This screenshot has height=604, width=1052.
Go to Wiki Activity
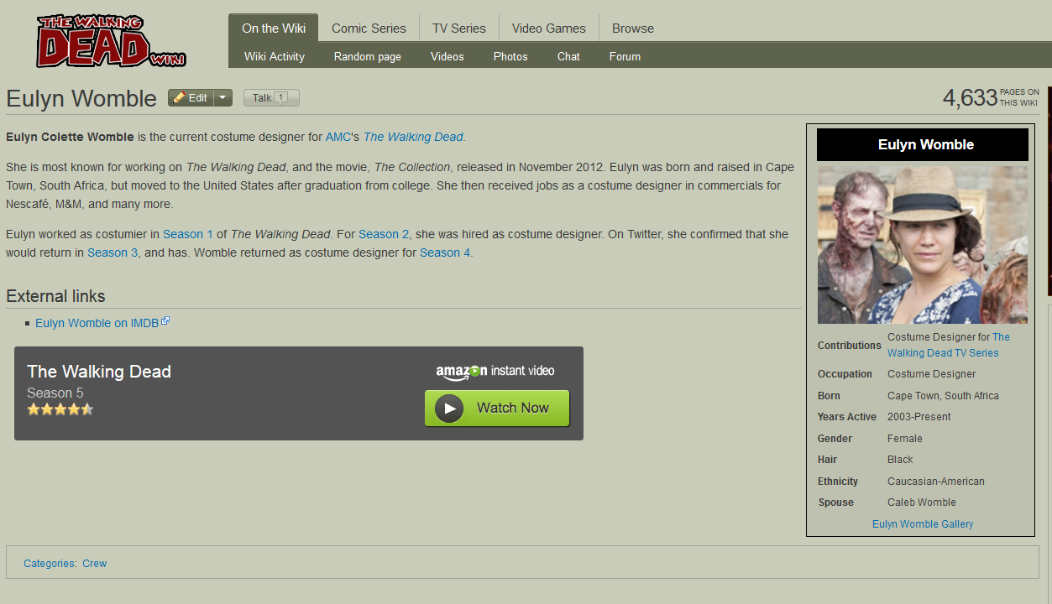(x=275, y=56)
